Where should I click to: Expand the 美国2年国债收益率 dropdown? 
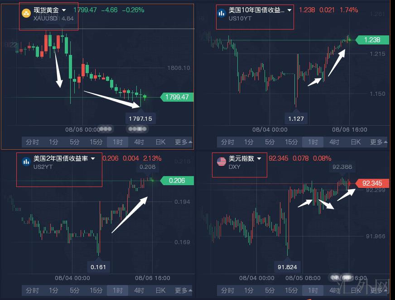click(93, 158)
